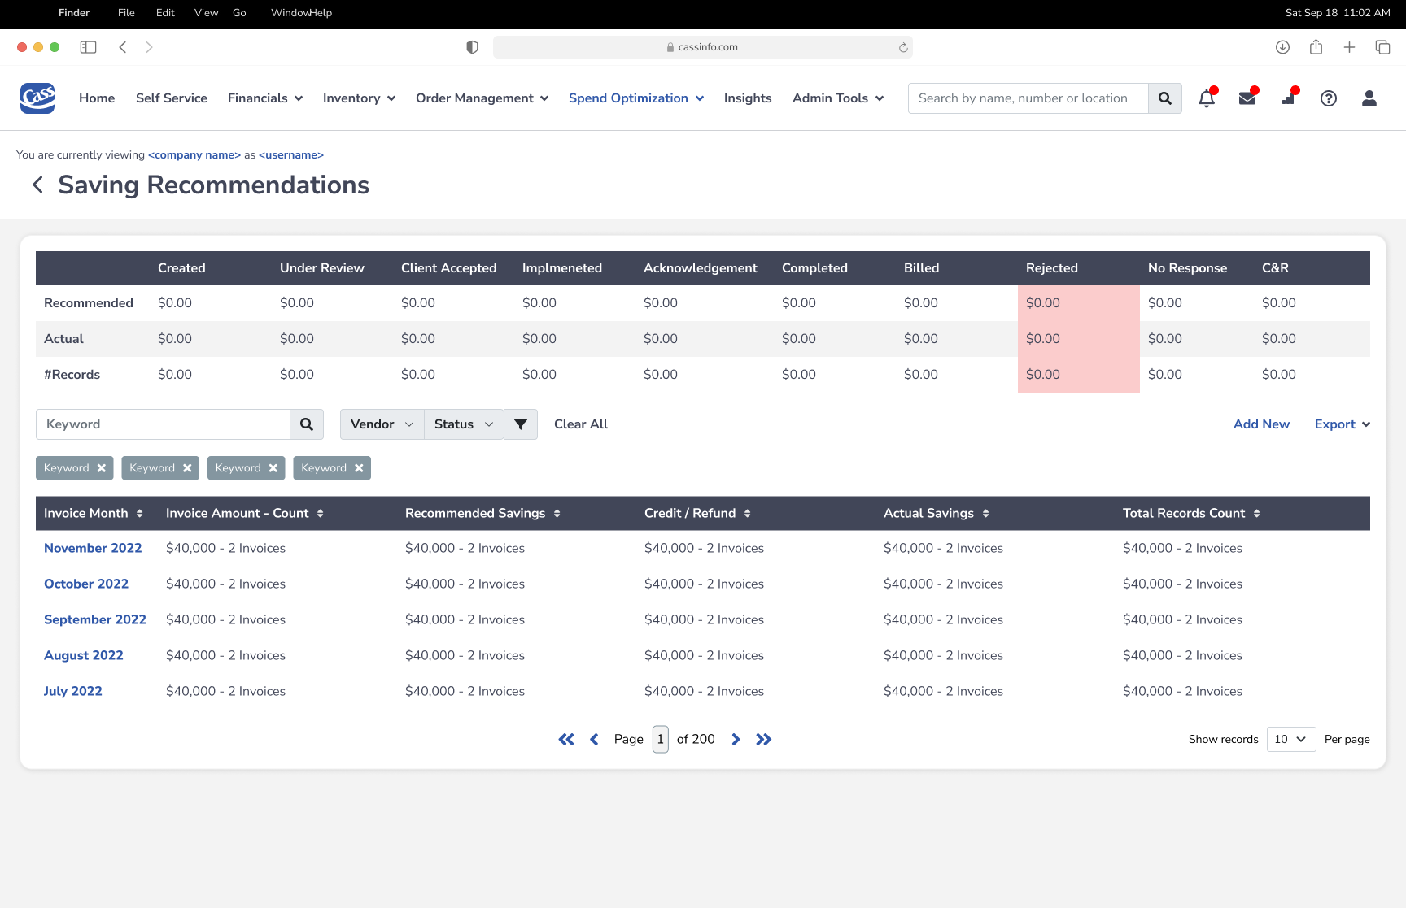
Task: Open the Insights navigation item
Action: click(x=747, y=98)
